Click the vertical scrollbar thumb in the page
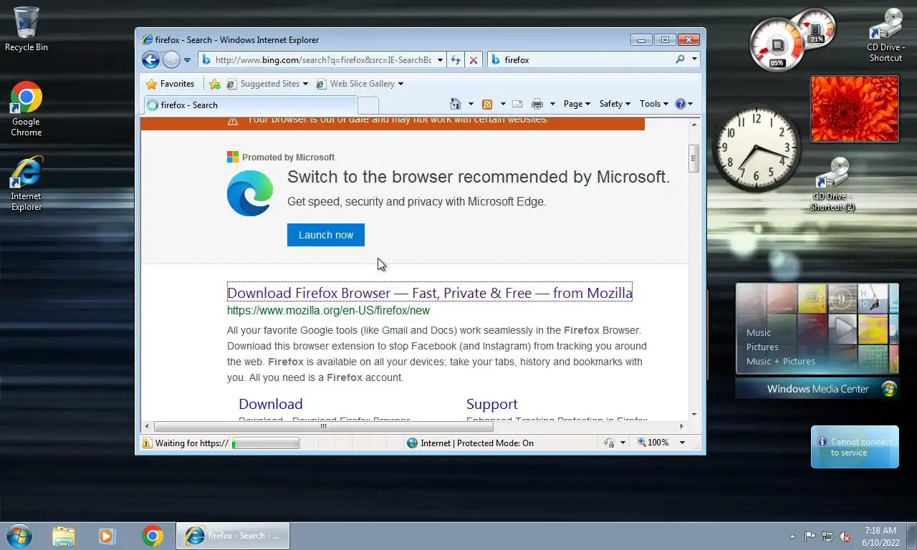917x550 pixels. pyautogui.click(x=693, y=159)
